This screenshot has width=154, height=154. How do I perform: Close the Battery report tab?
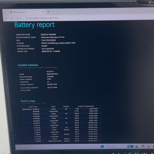(x=43, y=12)
